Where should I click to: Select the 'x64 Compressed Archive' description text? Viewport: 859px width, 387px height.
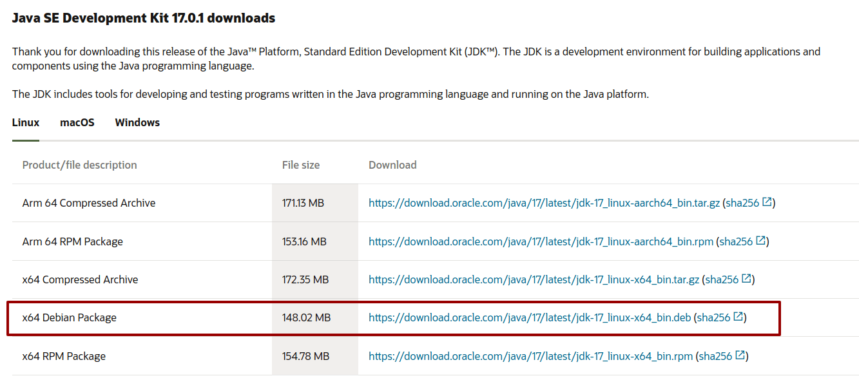coord(81,279)
